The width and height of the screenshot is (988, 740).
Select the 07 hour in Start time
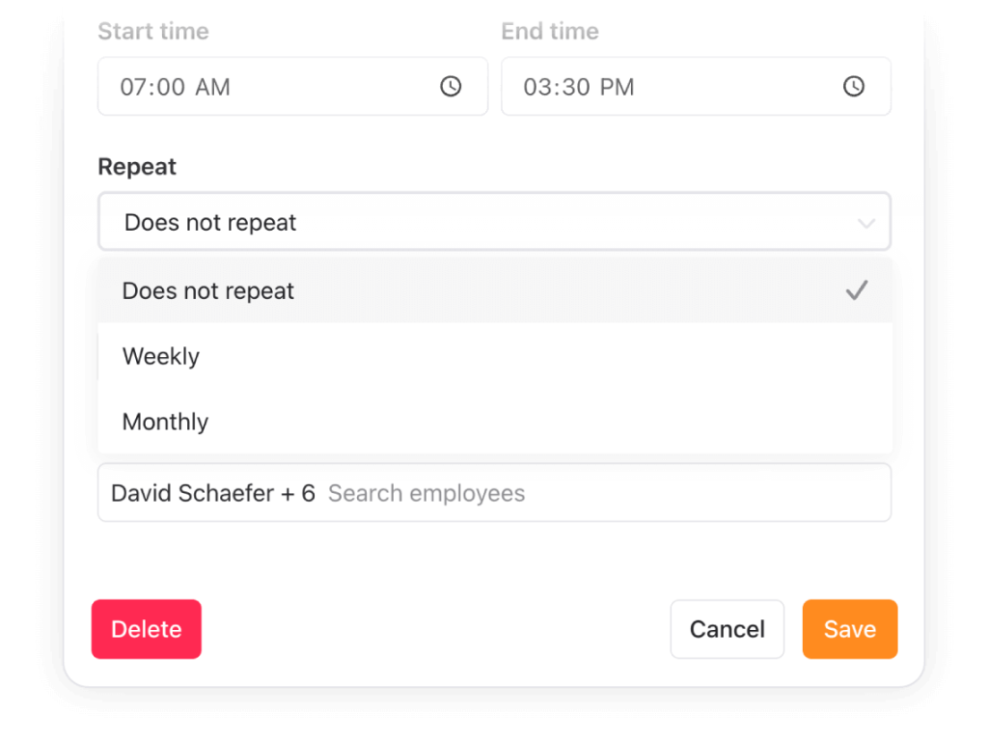point(132,87)
